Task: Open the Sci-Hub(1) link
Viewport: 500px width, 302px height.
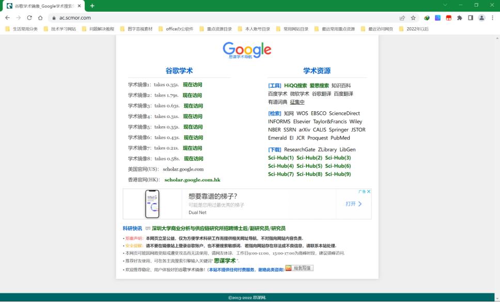Action: [x=281, y=158]
